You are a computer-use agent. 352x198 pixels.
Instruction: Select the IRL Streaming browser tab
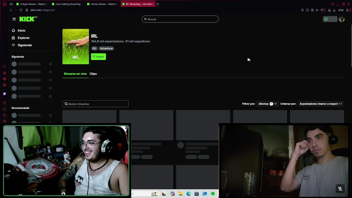[137, 4]
